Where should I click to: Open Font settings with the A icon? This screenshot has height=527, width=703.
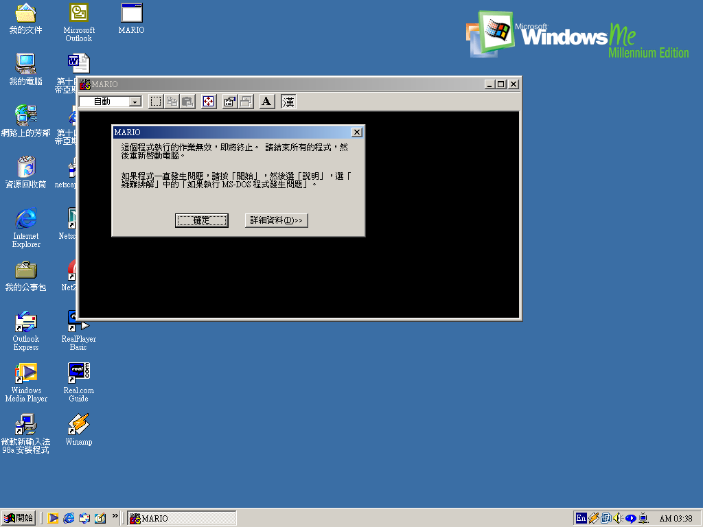click(x=267, y=102)
